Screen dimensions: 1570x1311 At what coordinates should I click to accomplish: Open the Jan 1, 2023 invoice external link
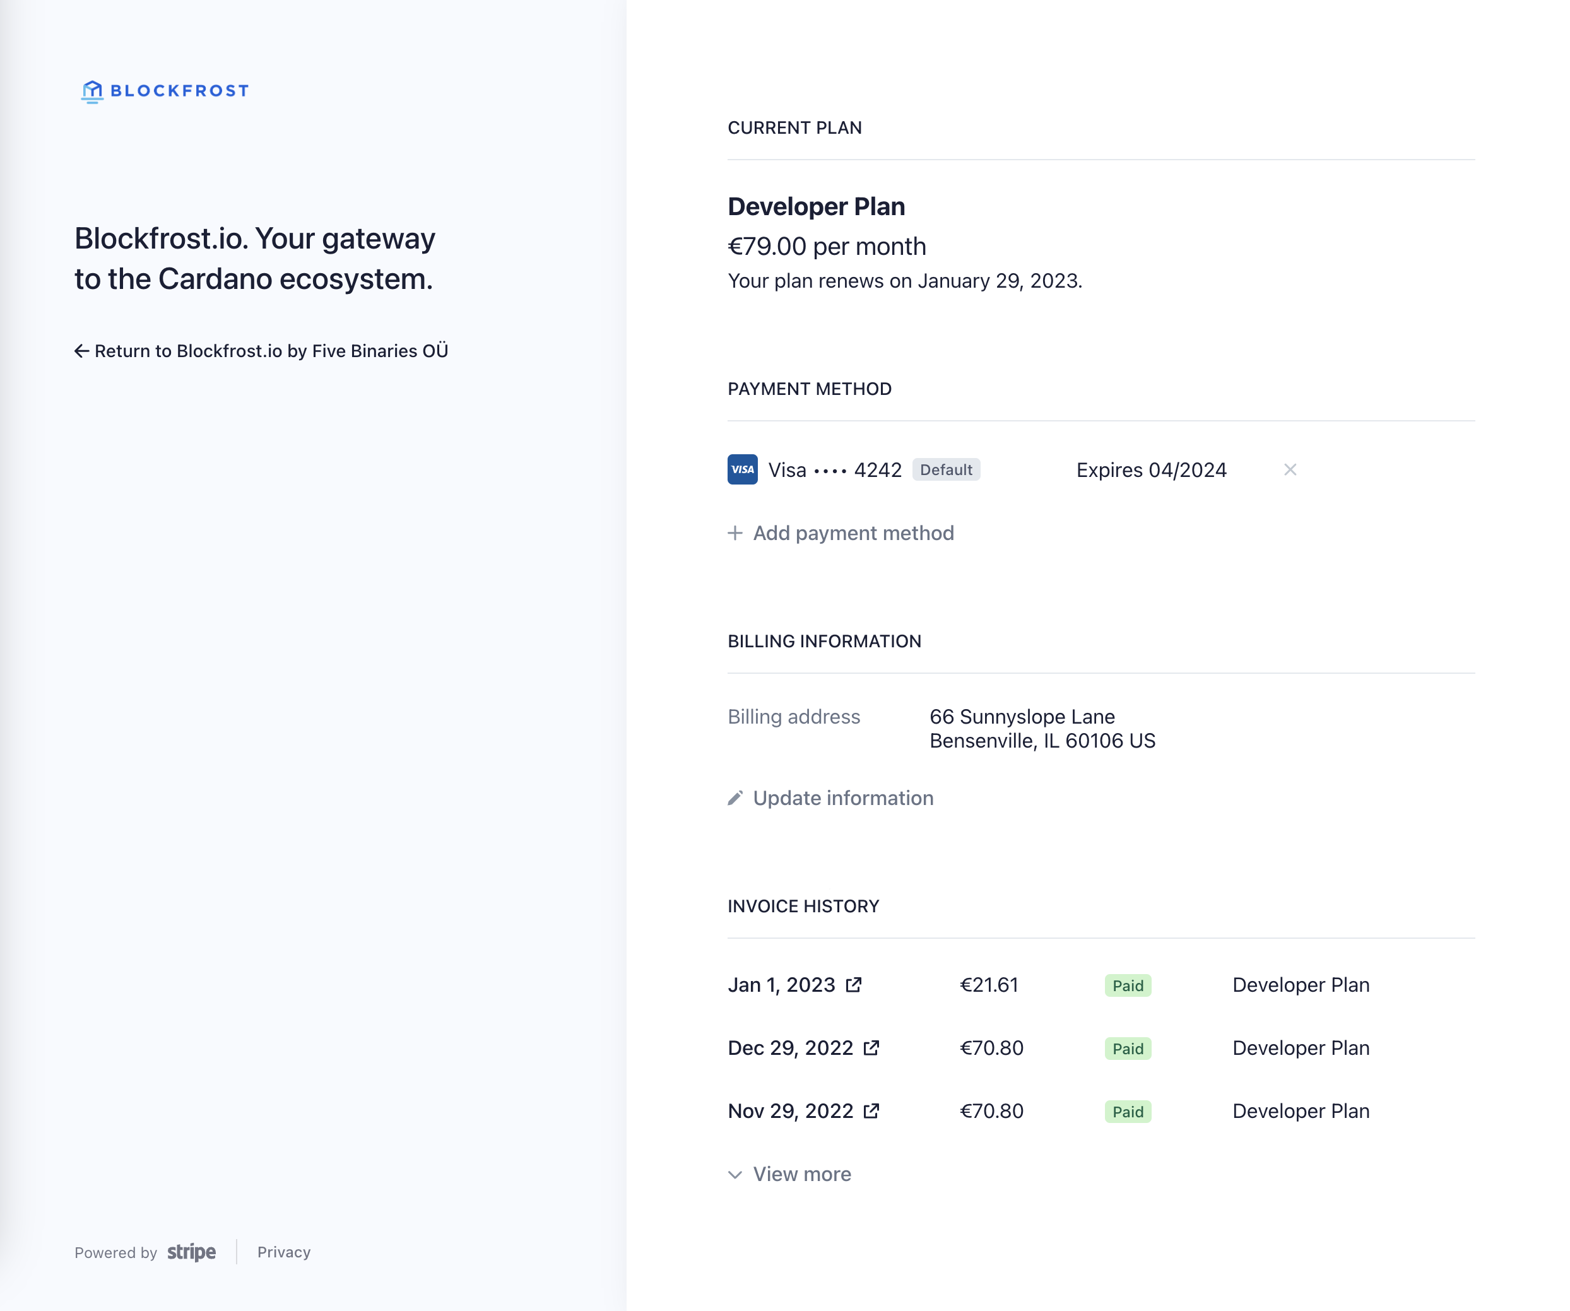tap(854, 984)
